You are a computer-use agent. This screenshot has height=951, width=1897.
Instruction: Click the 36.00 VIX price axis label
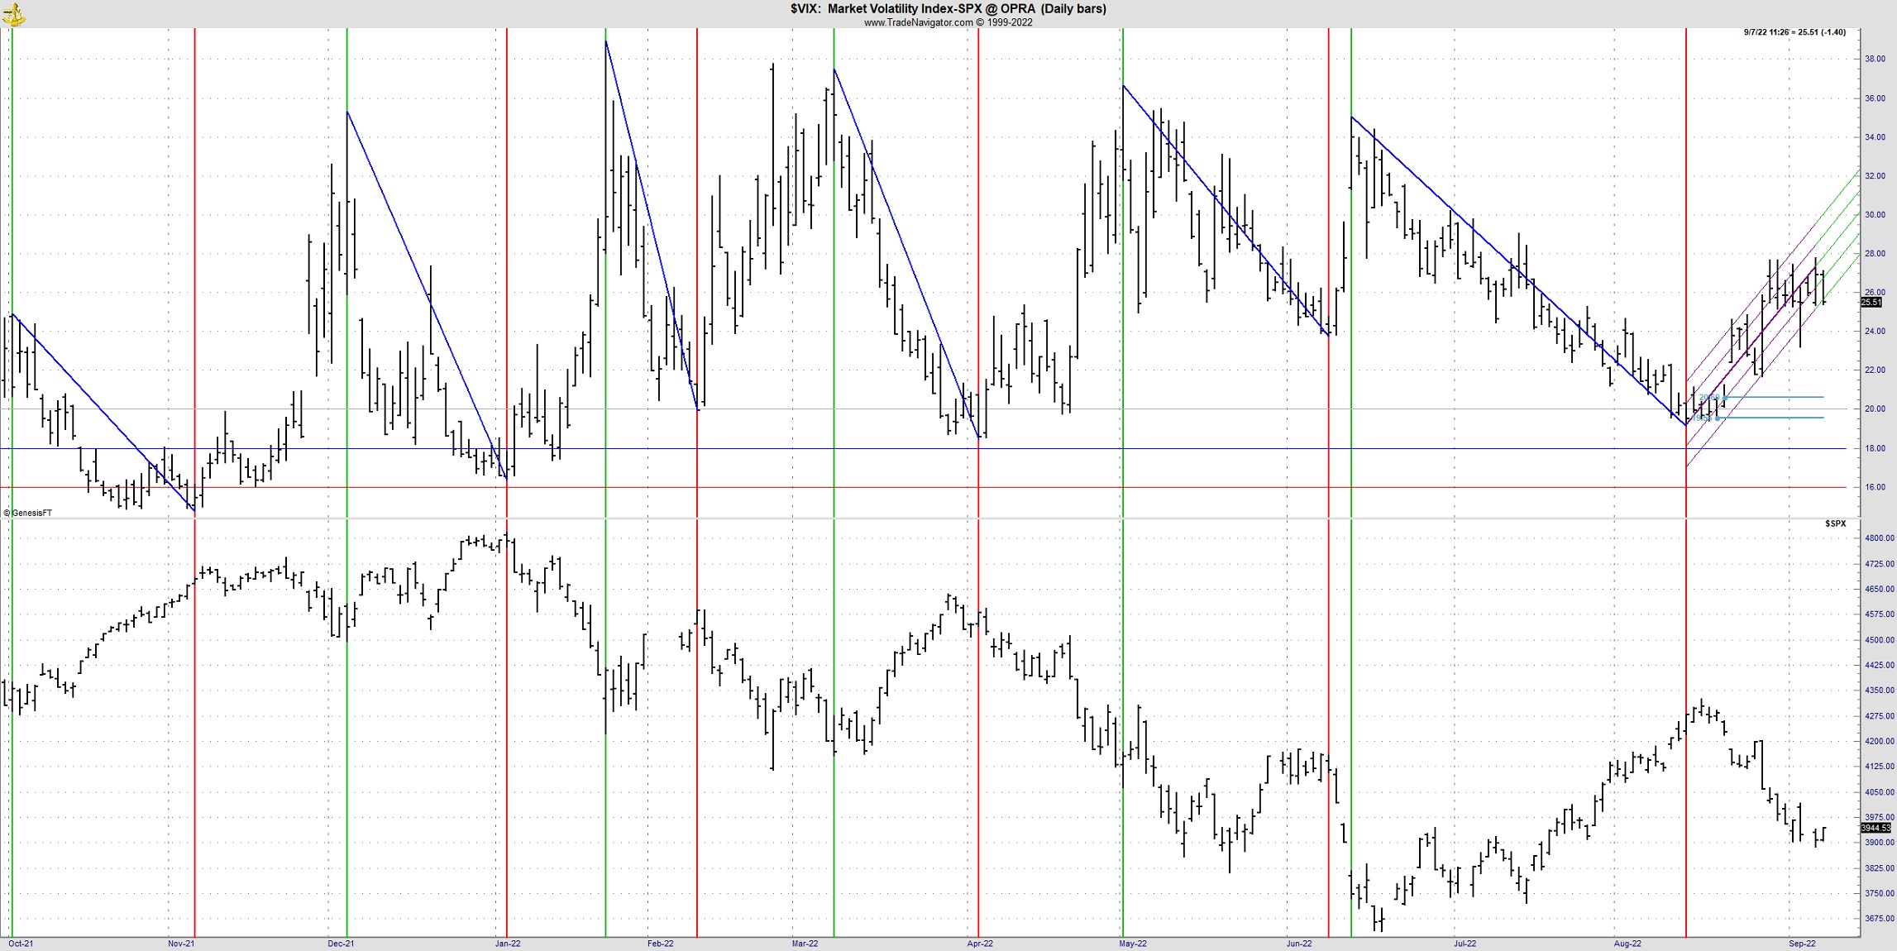(x=1875, y=98)
